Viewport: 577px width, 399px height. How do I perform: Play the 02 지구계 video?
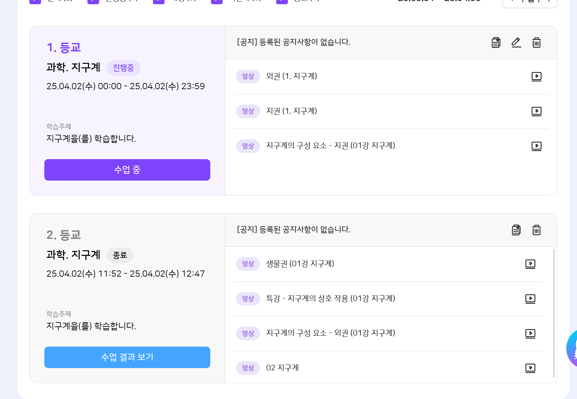tap(530, 368)
